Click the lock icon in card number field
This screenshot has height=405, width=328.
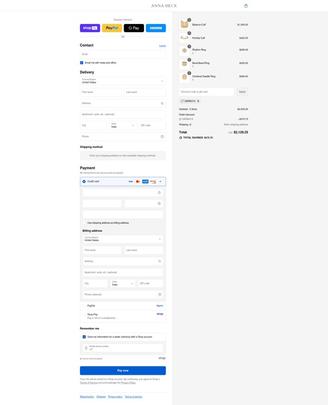159,193
